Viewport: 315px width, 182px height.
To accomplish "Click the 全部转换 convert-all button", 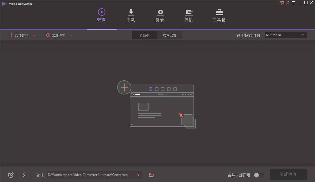I will (x=288, y=174).
